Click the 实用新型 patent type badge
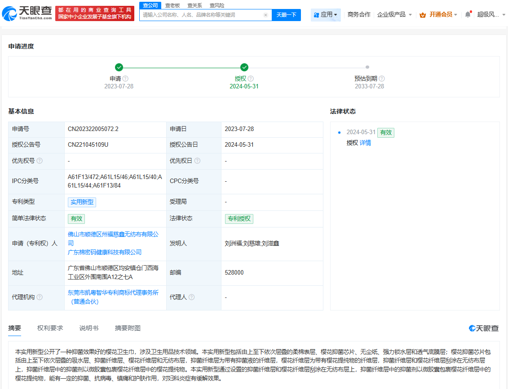The width and height of the screenshot is (508, 389). pos(82,202)
